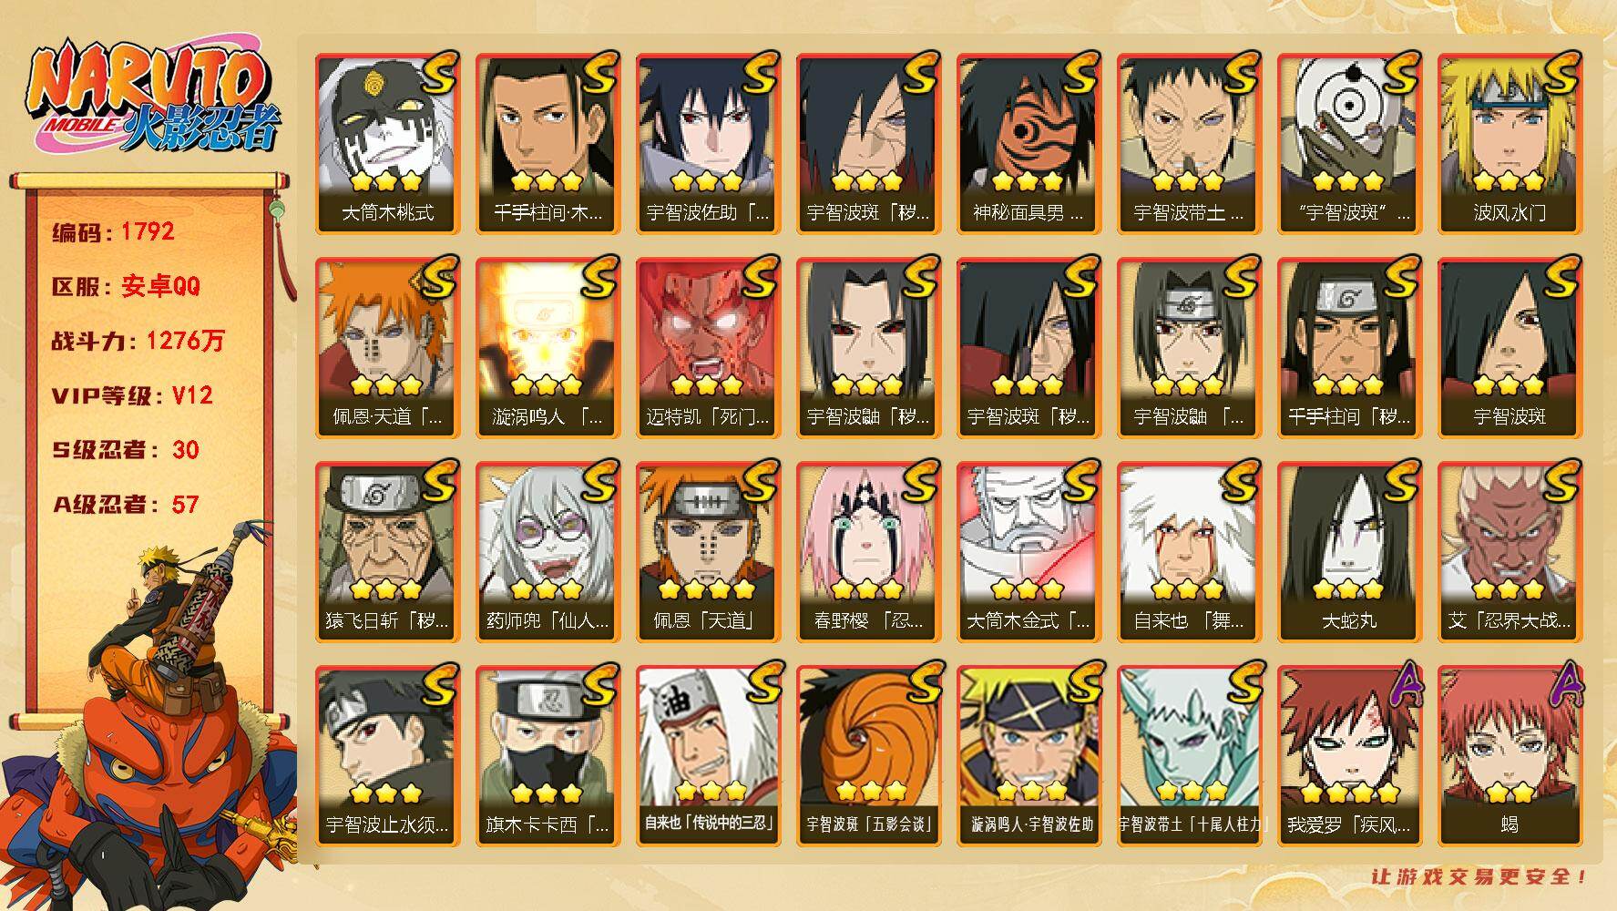1617x911 pixels.
Task: Click the S-rank badge on 大蛇丸 card
Action: pos(1400,480)
